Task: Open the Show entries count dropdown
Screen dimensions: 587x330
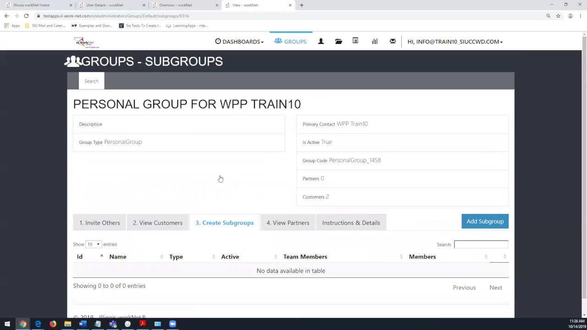Action: [x=93, y=244]
